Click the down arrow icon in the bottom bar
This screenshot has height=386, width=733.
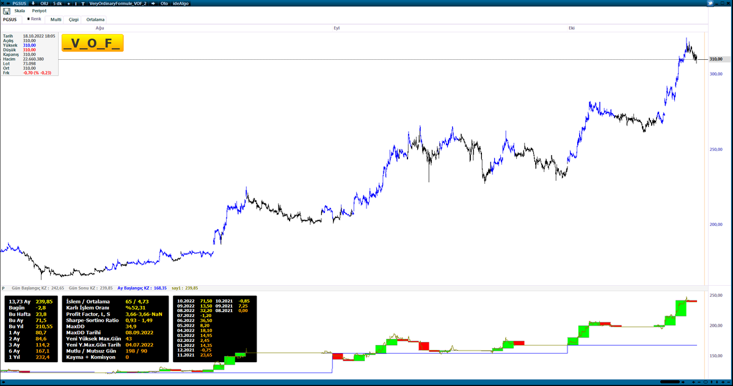point(717,382)
